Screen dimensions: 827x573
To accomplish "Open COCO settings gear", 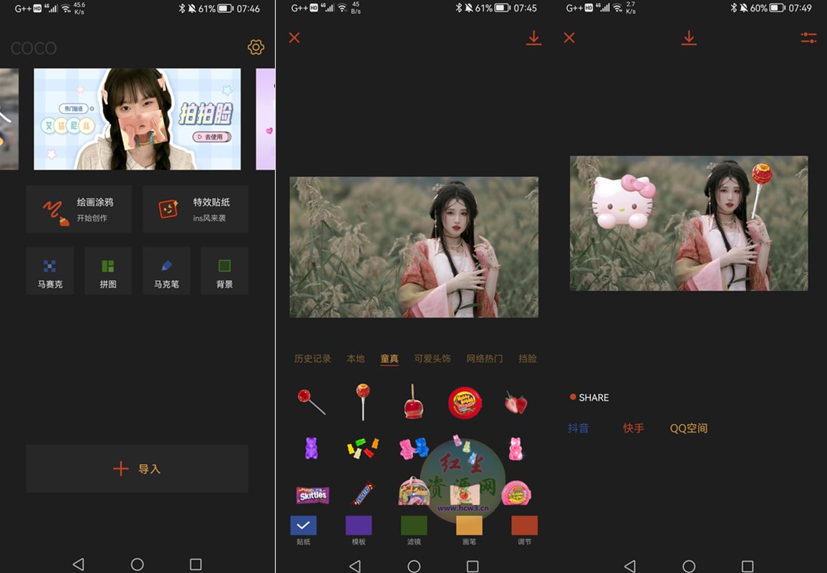I will (x=256, y=47).
